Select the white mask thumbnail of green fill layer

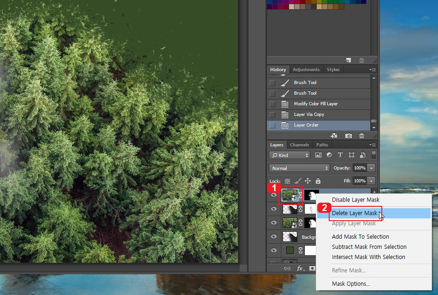click(x=310, y=250)
